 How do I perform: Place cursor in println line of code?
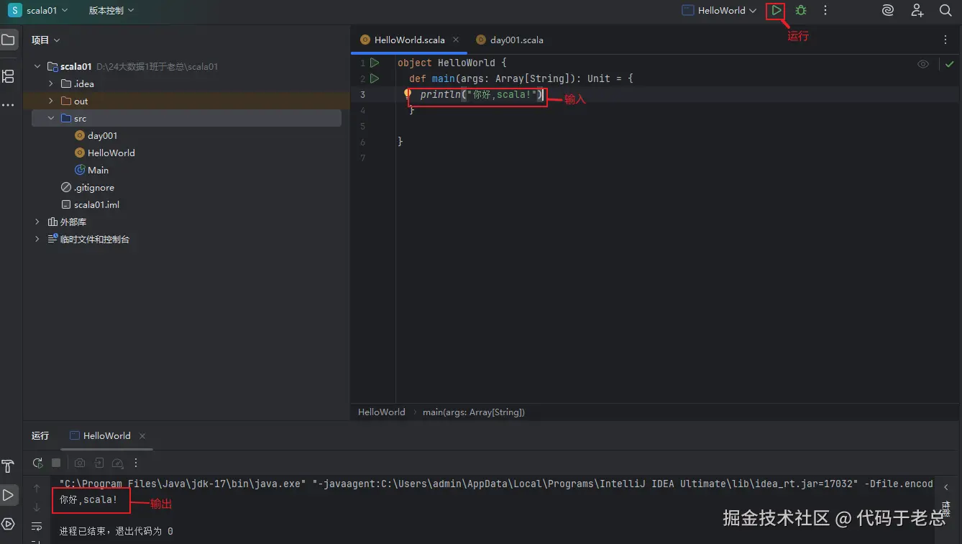pos(480,94)
